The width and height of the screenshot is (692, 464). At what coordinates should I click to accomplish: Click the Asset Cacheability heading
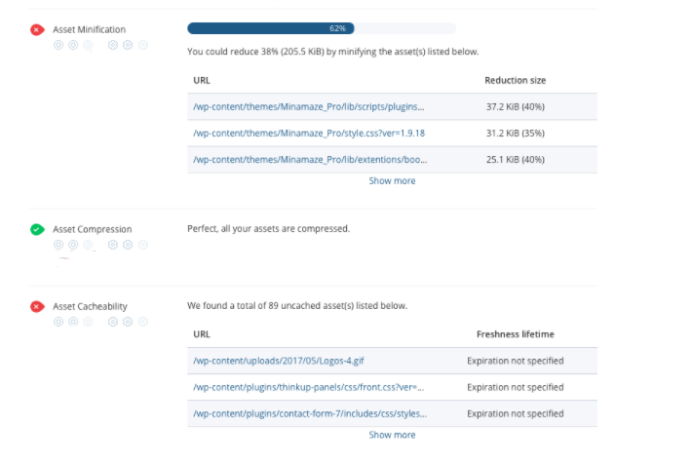pos(90,306)
